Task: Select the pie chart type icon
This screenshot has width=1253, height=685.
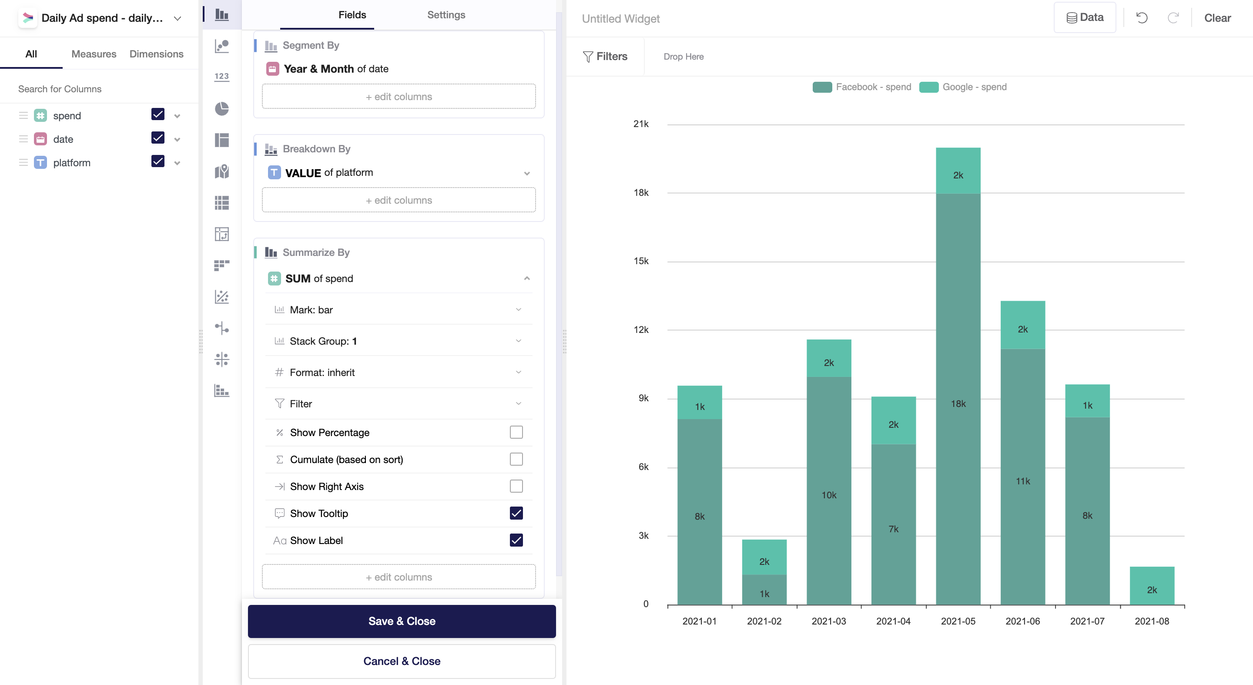Action: pos(222,108)
